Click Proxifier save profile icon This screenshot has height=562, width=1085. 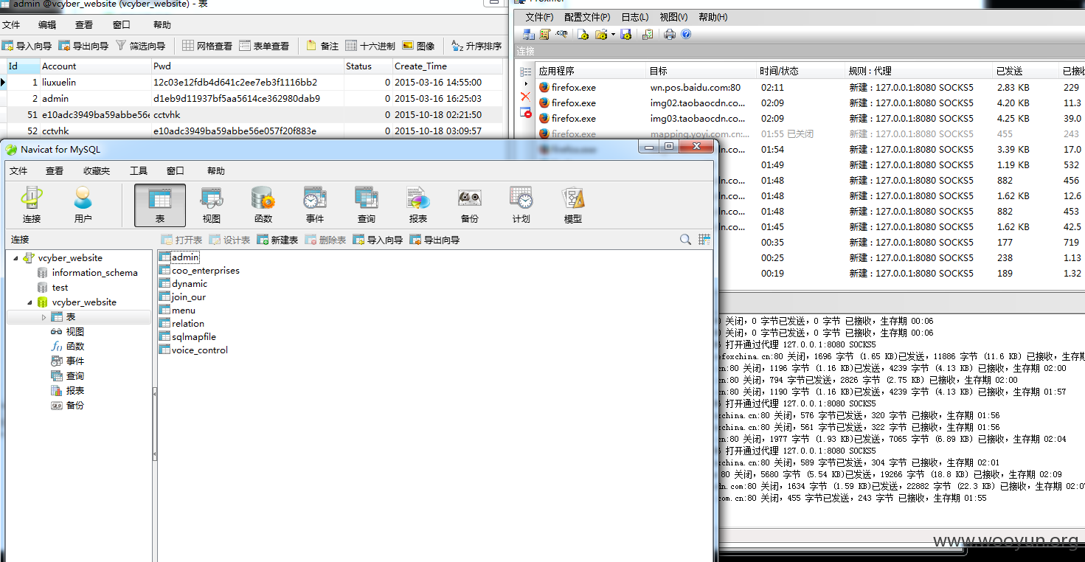pos(626,34)
